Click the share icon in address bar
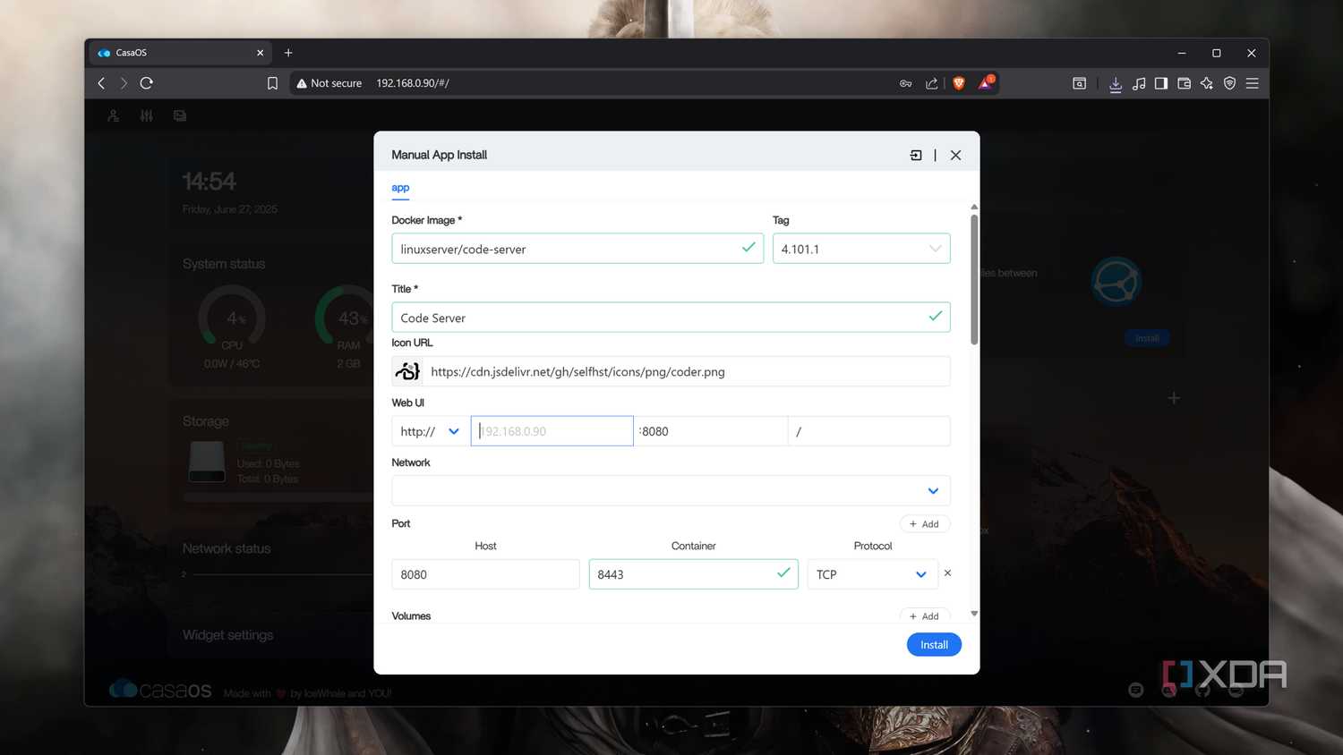Image resolution: width=1343 pixels, height=755 pixels. 932,83
